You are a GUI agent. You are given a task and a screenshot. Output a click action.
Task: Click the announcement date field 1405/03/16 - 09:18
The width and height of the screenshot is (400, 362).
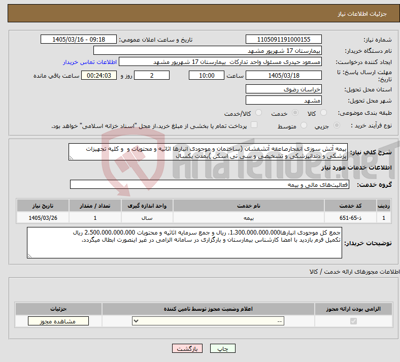pyautogui.click(x=79, y=39)
